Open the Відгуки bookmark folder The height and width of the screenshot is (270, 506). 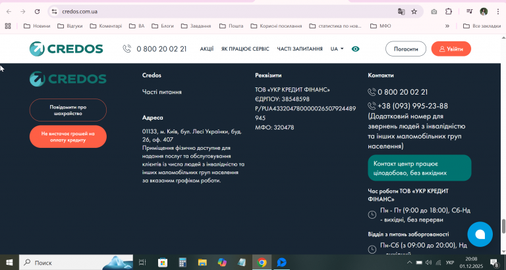[70, 26]
